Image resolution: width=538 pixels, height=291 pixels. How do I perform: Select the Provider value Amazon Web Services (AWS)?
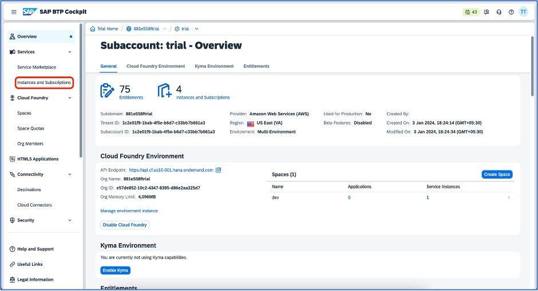point(279,114)
